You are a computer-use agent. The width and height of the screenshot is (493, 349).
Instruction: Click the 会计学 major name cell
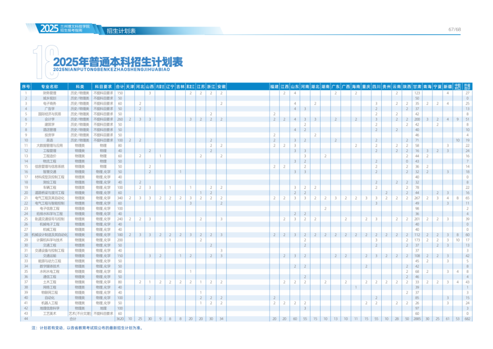pyautogui.click(x=50, y=119)
